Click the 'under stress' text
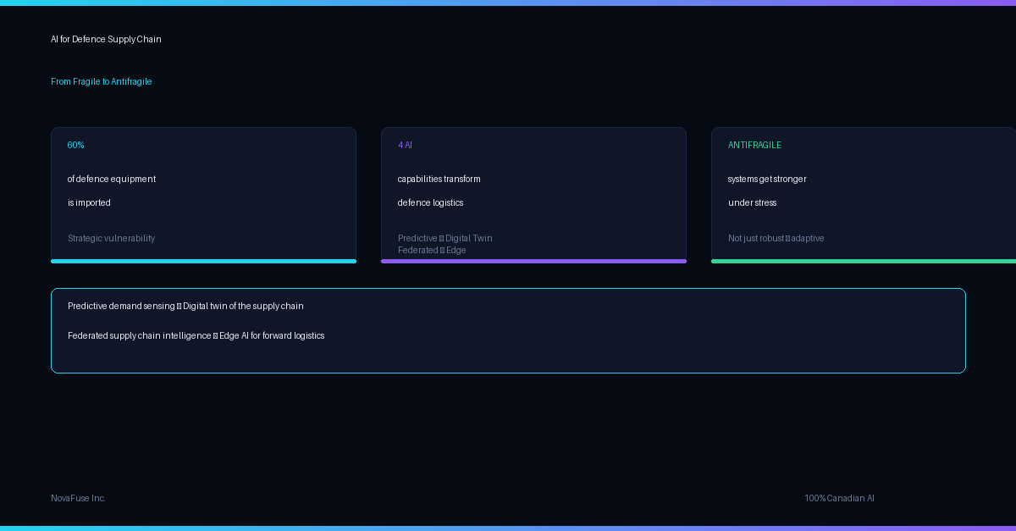1016x531 pixels. (752, 202)
